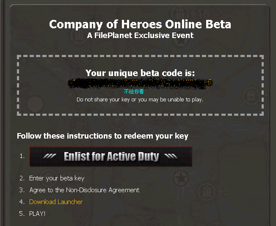Click "Follow these instructions to redeem your key"

[x=102, y=136]
